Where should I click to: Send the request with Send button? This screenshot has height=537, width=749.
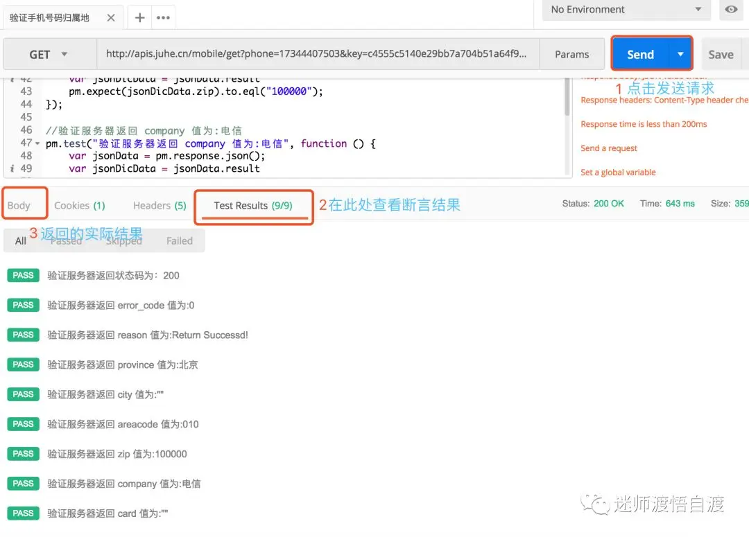point(640,55)
